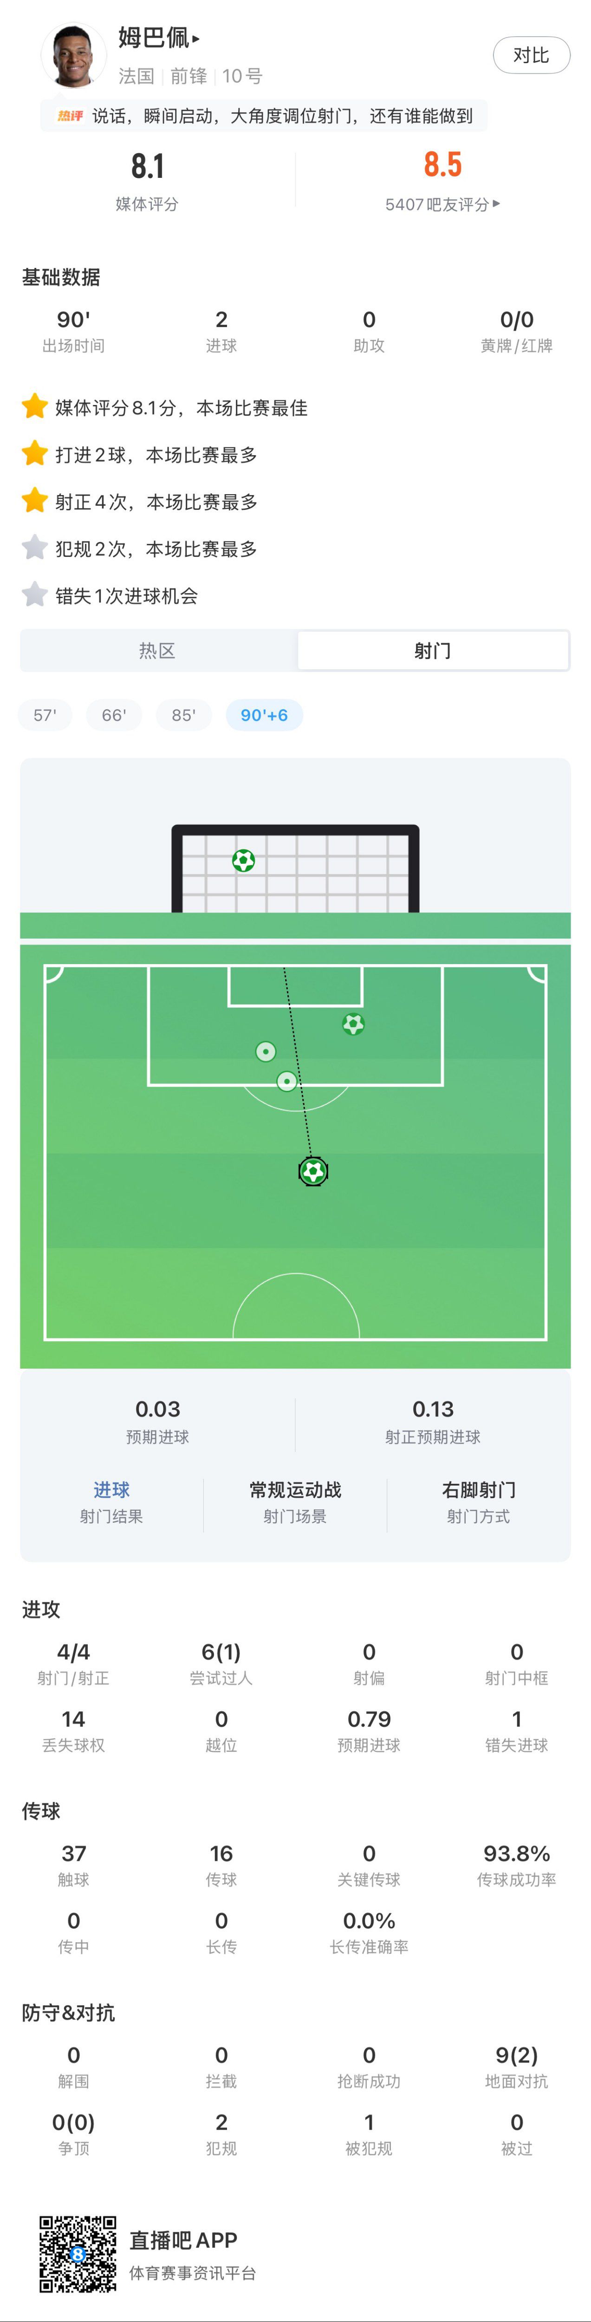Click the ball icon inside the goal net

click(x=243, y=860)
